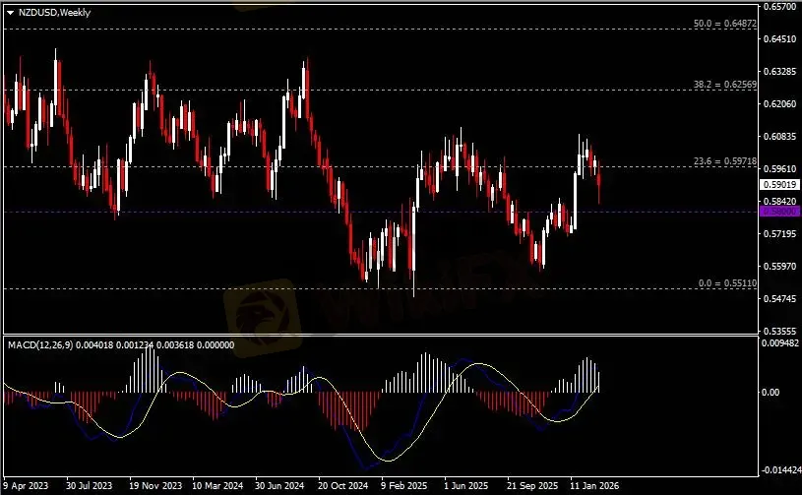The image size is (802, 495).
Task: Click the 0.65700 price scale value
Action: point(780,7)
